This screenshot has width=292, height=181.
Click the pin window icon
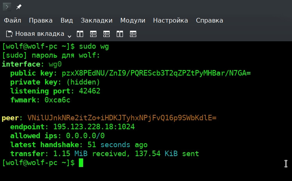pyautogui.click(x=19, y=7)
